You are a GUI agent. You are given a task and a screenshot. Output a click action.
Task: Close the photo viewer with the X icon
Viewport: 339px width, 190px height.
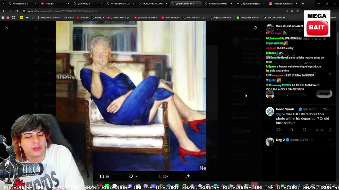(7, 28)
